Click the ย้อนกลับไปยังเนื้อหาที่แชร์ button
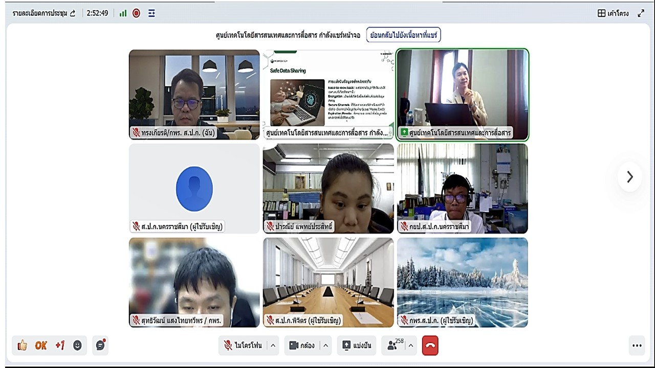The height and width of the screenshot is (368, 655). coord(404,34)
